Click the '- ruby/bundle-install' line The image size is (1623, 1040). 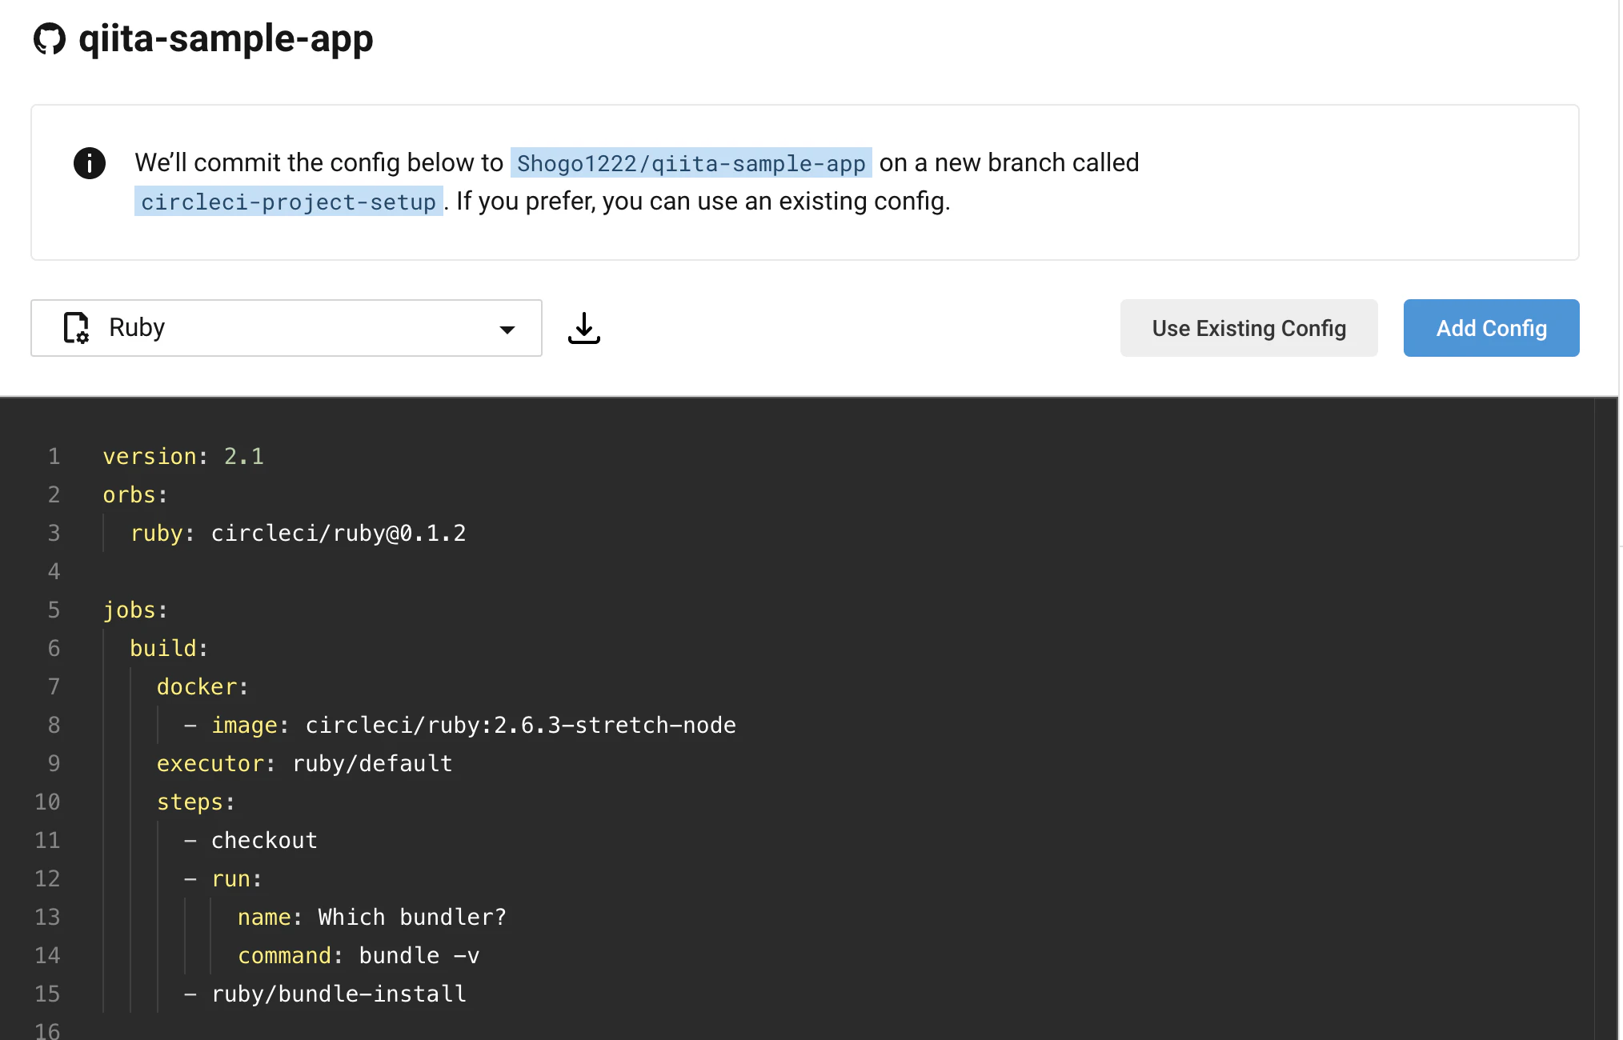(325, 994)
